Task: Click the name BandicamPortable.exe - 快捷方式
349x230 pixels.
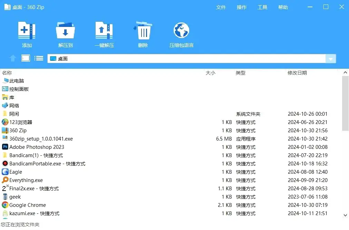Action: (47, 164)
